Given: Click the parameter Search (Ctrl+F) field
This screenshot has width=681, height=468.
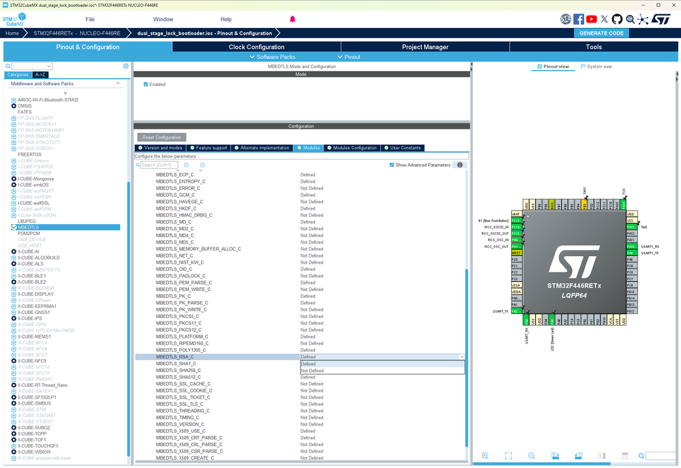Looking at the screenshot, I should (159, 165).
